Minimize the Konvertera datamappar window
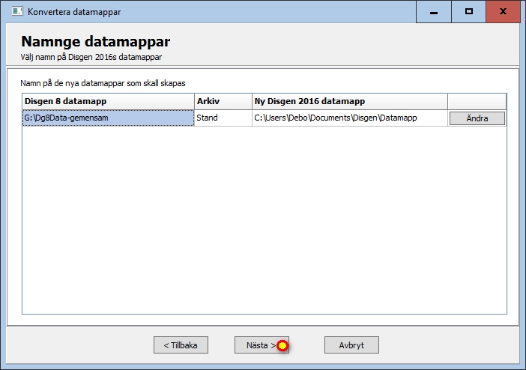Image resolution: width=526 pixels, height=370 pixels. tap(433, 12)
